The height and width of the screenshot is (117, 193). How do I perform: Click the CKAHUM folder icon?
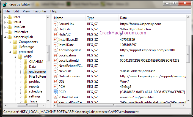[26, 61]
